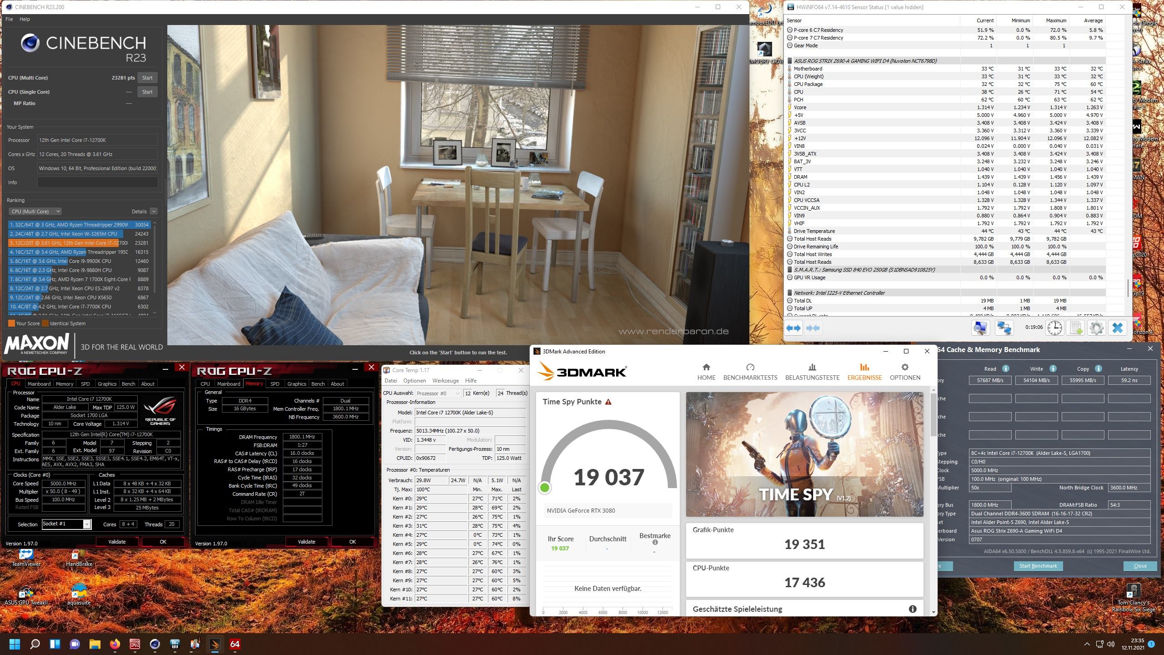Screen dimensions: 1164x655
Task: Click ROG CPU-Z taskbar icon
Action: pyautogui.click(x=135, y=644)
